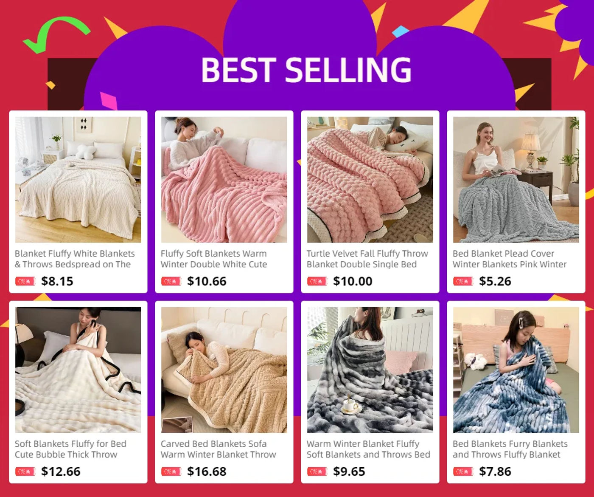The width and height of the screenshot is (594, 497).
Task: Open the Carved Bed Blankets Sofa title link
Action: coord(219,449)
